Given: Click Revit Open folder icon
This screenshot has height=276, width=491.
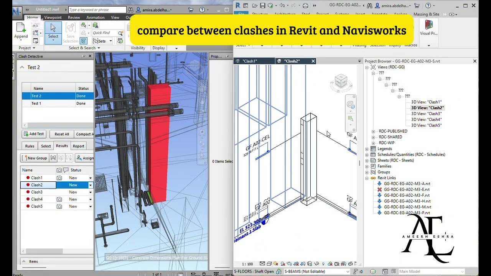Looking at the screenshot, I should pos(254,5).
